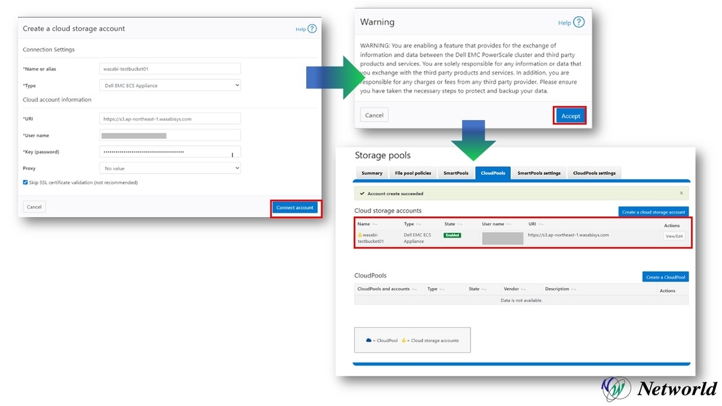Image resolution: width=722 pixels, height=406 pixels.
Task: Click the success checkmark icon in banner
Action: 362,194
